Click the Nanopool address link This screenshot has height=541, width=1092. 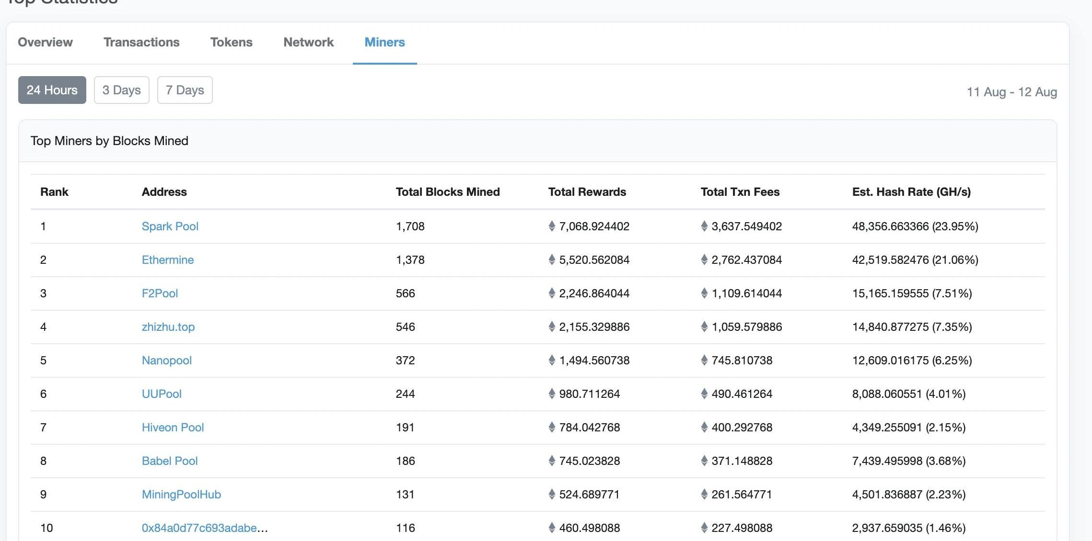[167, 361]
